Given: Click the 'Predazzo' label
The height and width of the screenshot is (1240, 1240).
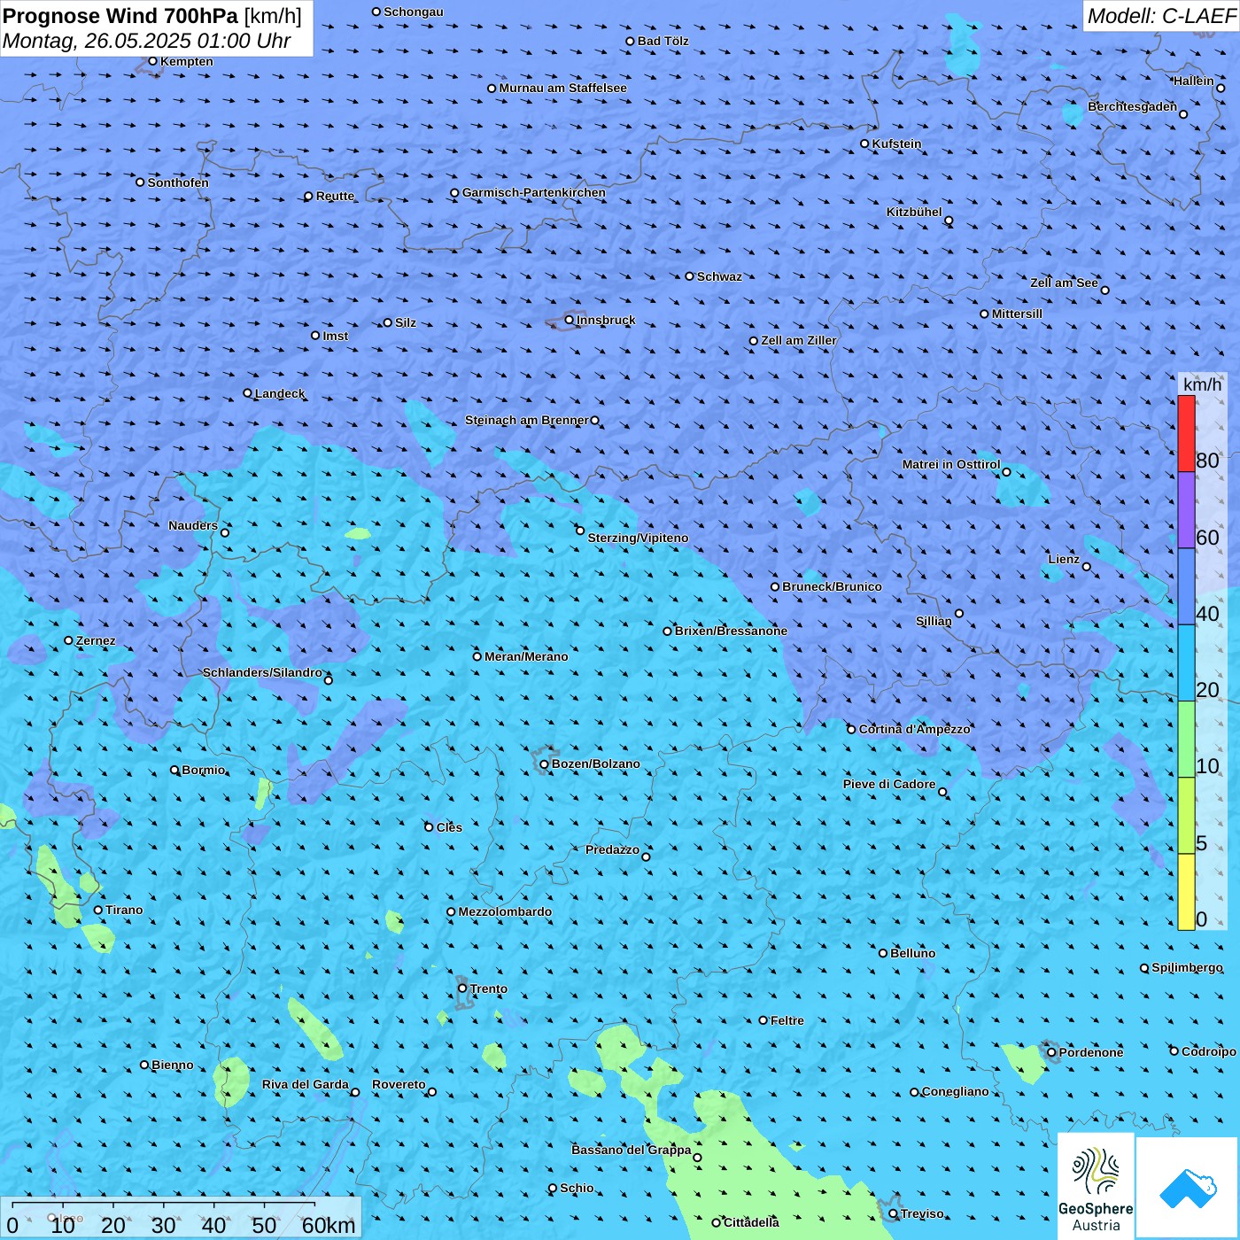Looking at the screenshot, I should 612,849.
